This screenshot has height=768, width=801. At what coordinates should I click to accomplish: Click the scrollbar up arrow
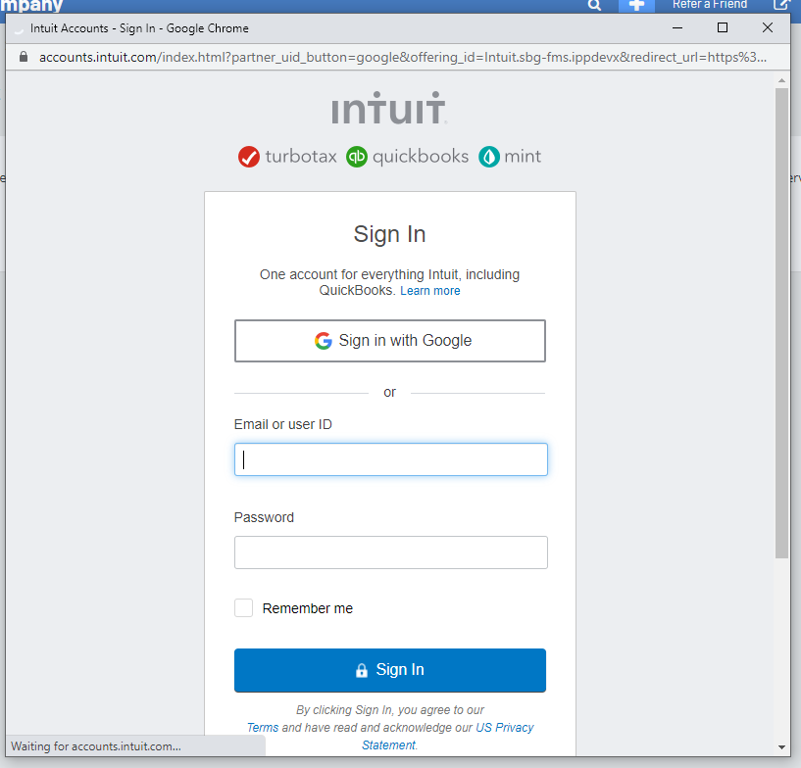click(x=781, y=80)
